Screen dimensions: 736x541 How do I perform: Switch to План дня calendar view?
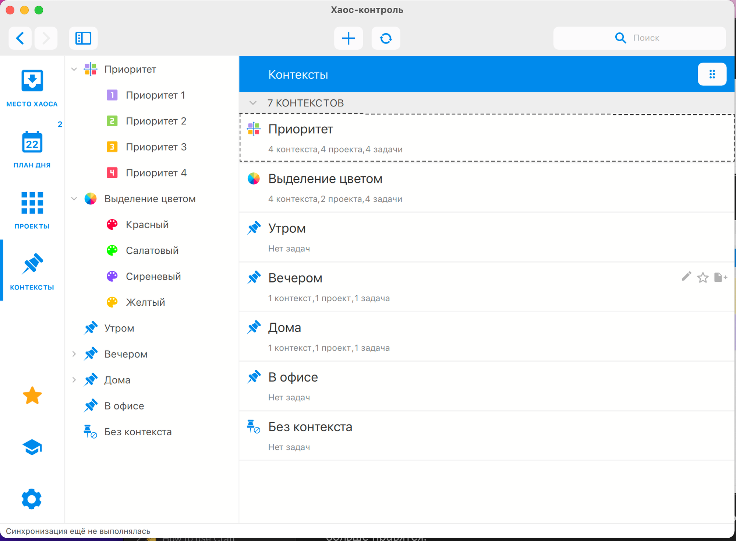click(32, 142)
